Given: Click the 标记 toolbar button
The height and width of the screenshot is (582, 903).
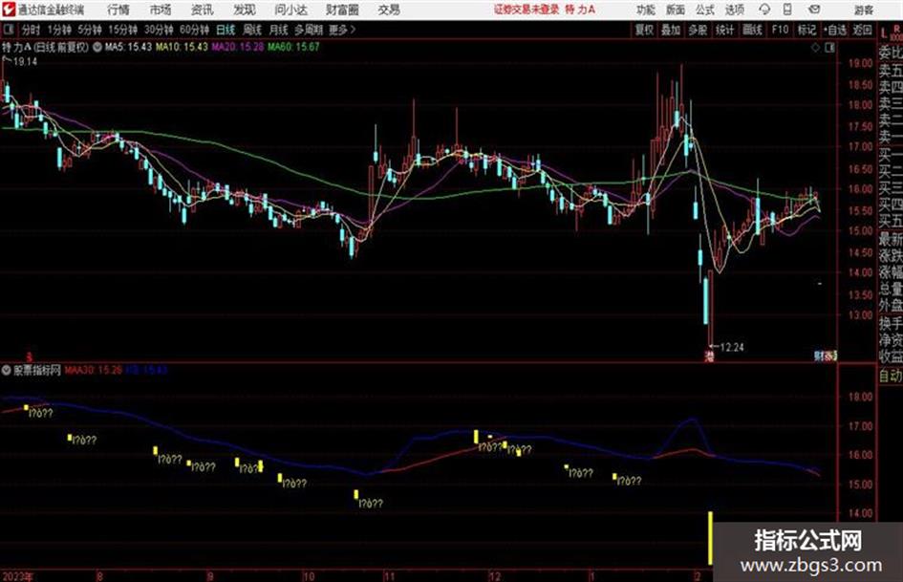Looking at the screenshot, I should [x=806, y=30].
